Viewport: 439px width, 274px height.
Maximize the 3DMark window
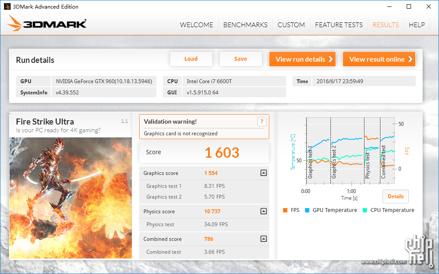[x=409, y=6]
